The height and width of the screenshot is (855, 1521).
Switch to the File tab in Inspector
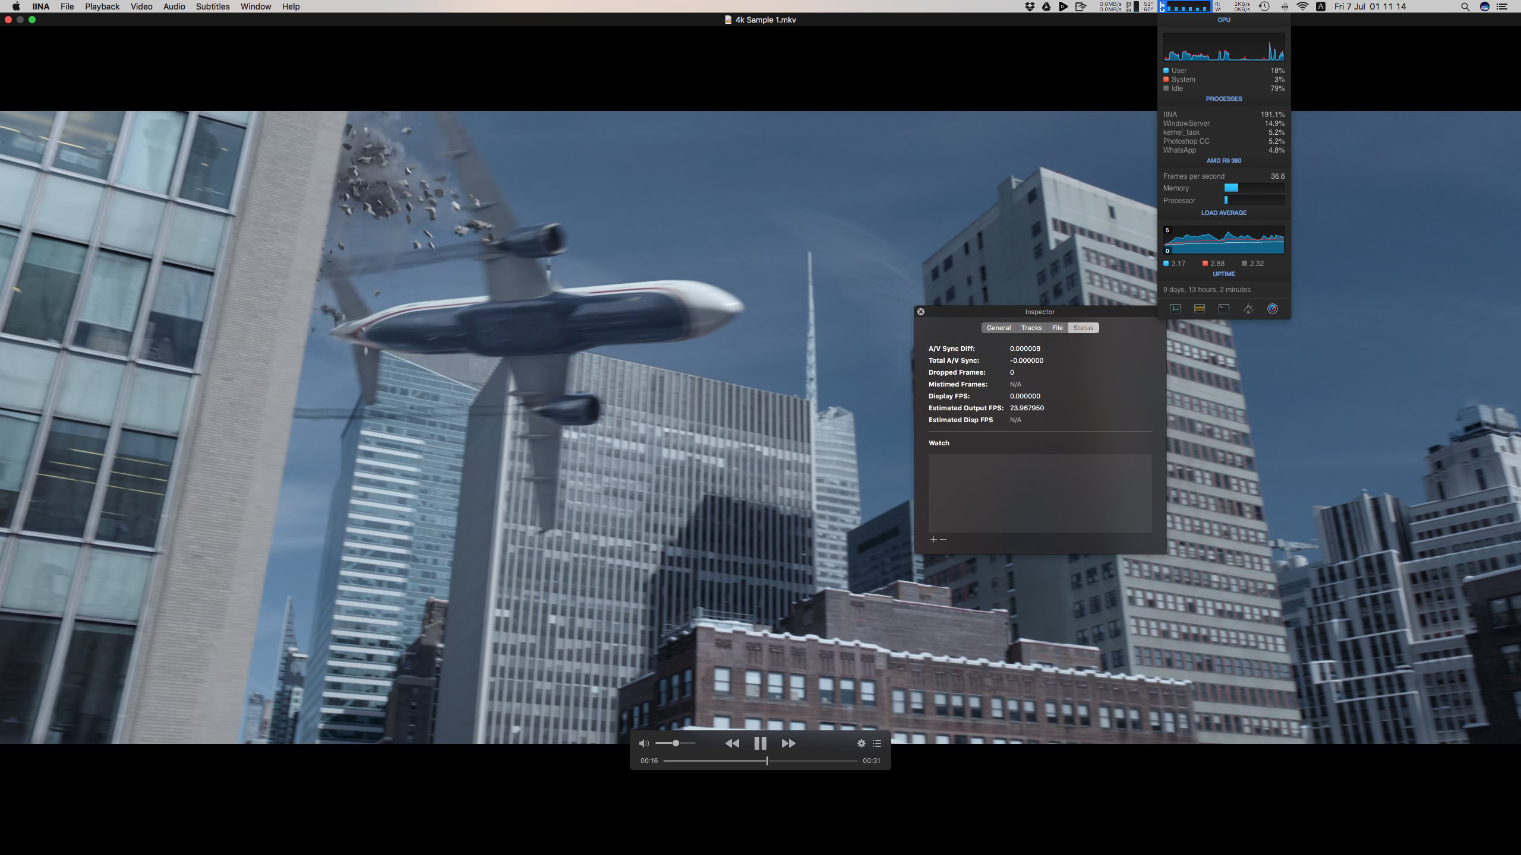[1058, 328]
